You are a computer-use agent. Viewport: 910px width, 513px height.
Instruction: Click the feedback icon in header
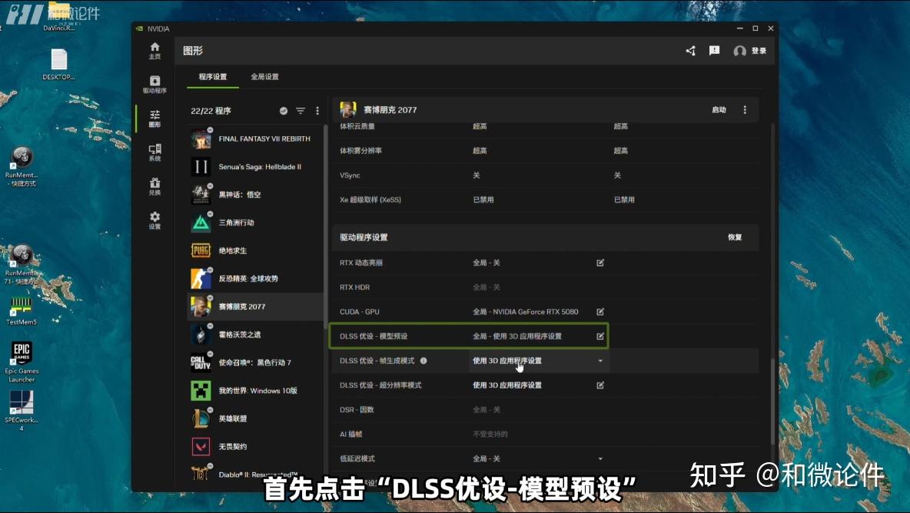point(715,51)
